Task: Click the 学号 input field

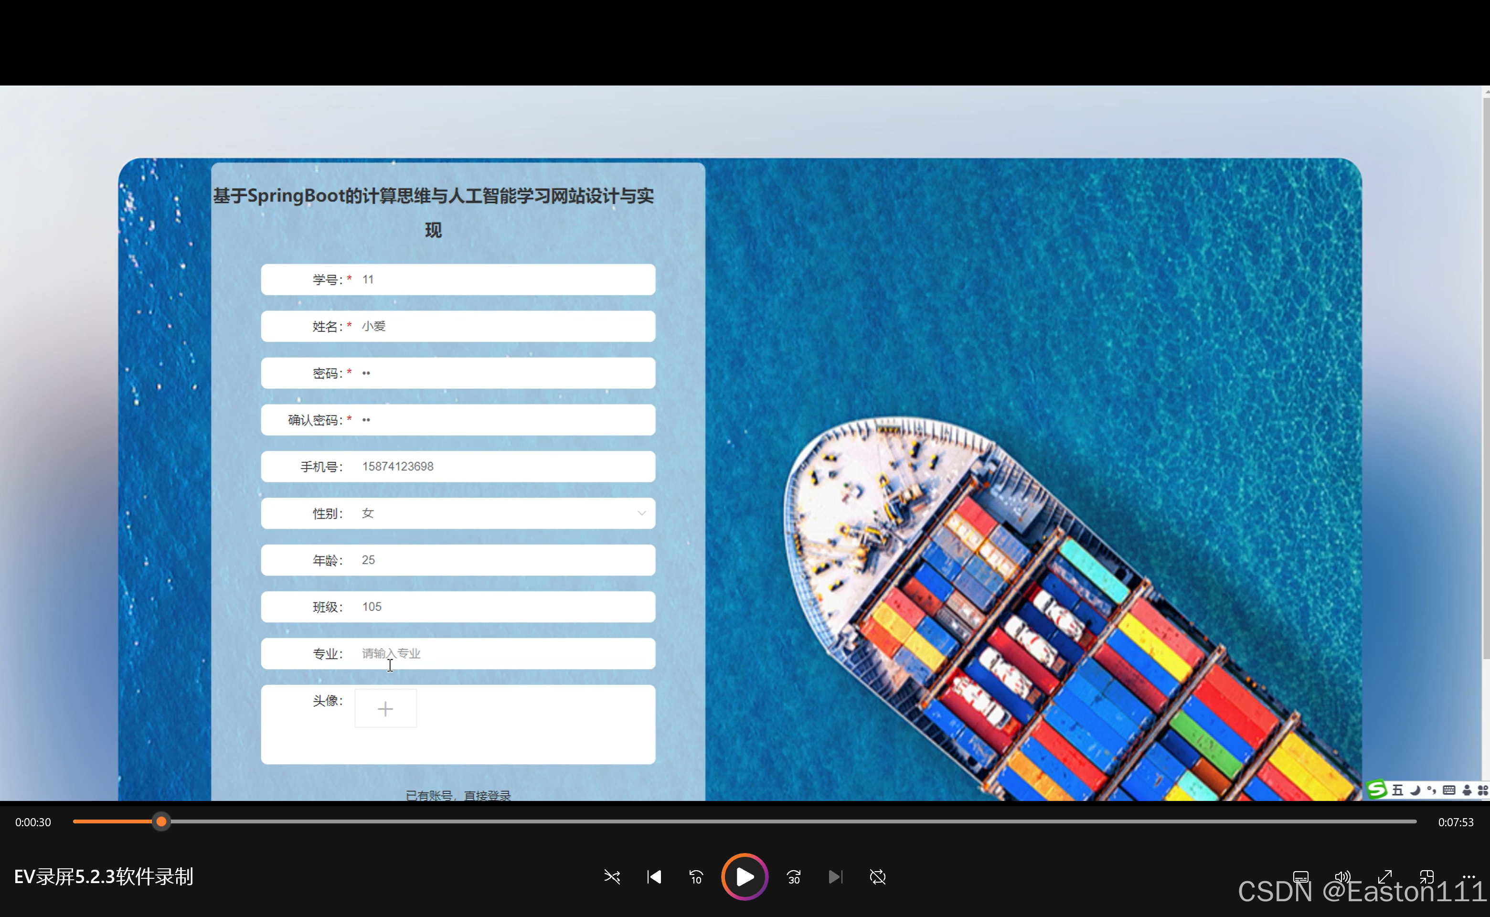Action: (x=458, y=279)
